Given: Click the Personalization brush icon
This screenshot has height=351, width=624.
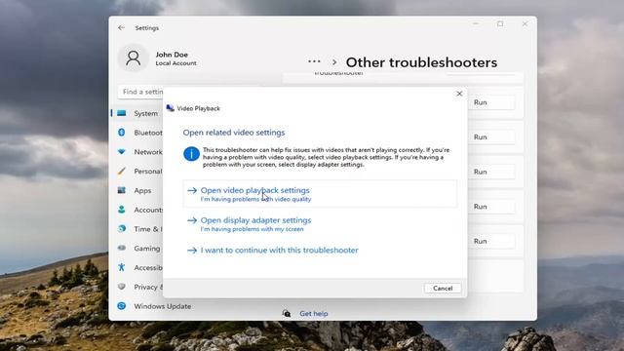Looking at the screenshot, I should pos(122,172).
